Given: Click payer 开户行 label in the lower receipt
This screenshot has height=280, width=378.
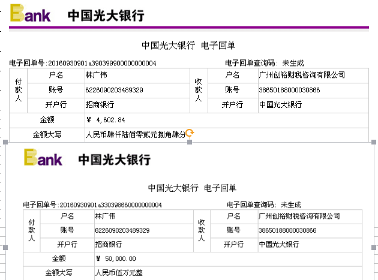Looking at the screenshot, I should tap(67, 245).
